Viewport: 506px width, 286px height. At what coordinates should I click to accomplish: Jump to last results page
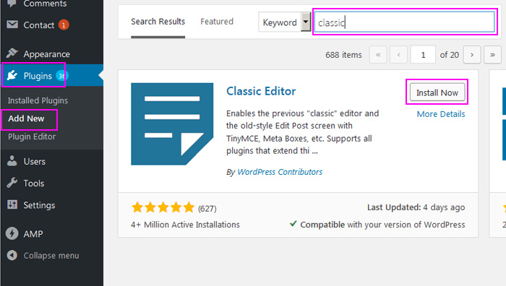coord(492,55)
